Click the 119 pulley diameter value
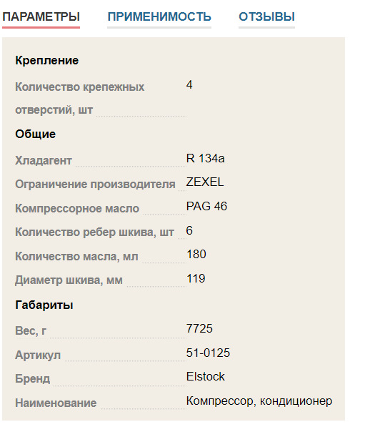Image resolution: width=365 pixels, height=437 pixels. coord(196,278)
